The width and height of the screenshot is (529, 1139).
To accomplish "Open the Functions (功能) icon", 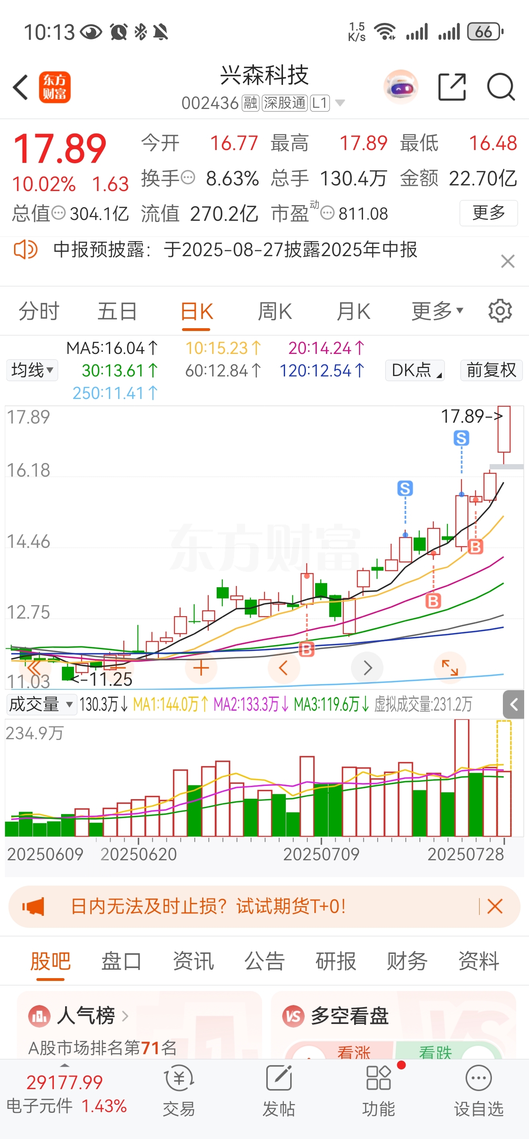I will tap(379, 1078).
